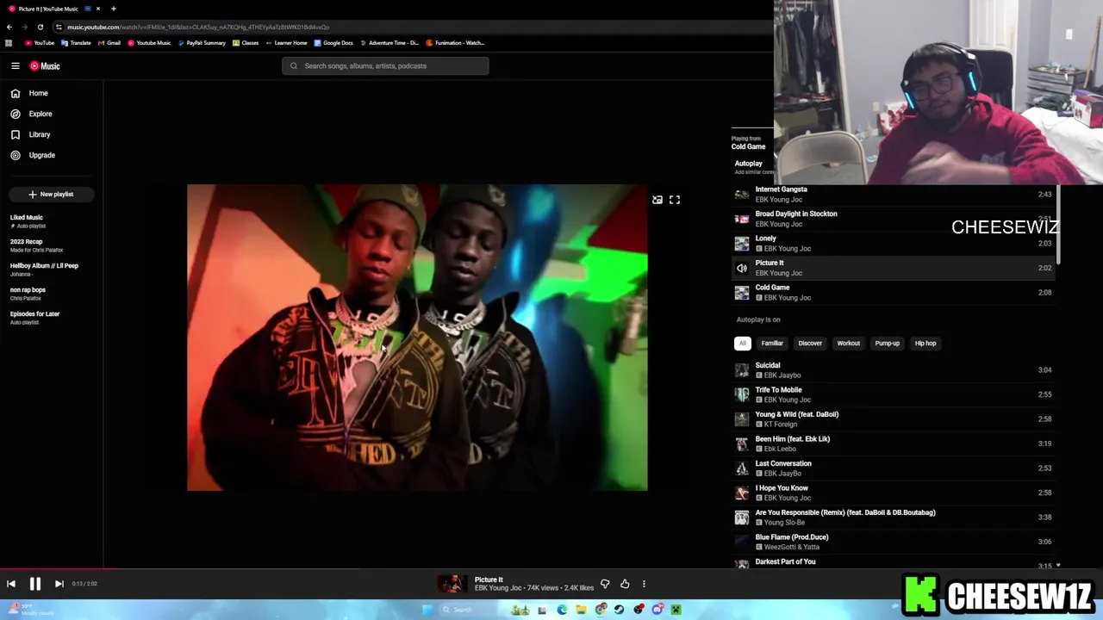This screenshot has width=1103, height=620.
Task: Open PayPal: Summary bookmark
Action: 202,43
